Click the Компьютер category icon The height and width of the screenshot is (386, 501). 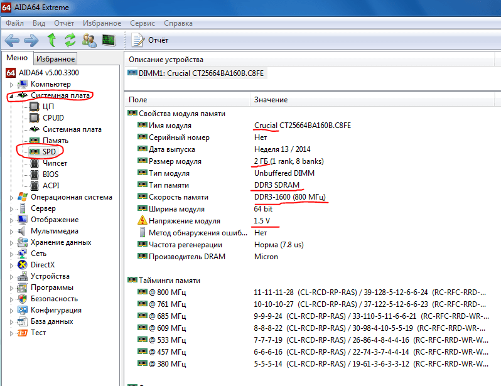pyautogui.click(x=23, y=84)
